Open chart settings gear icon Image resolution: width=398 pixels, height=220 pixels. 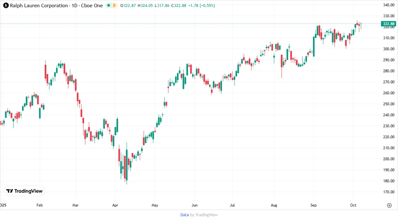click(389, 205)
